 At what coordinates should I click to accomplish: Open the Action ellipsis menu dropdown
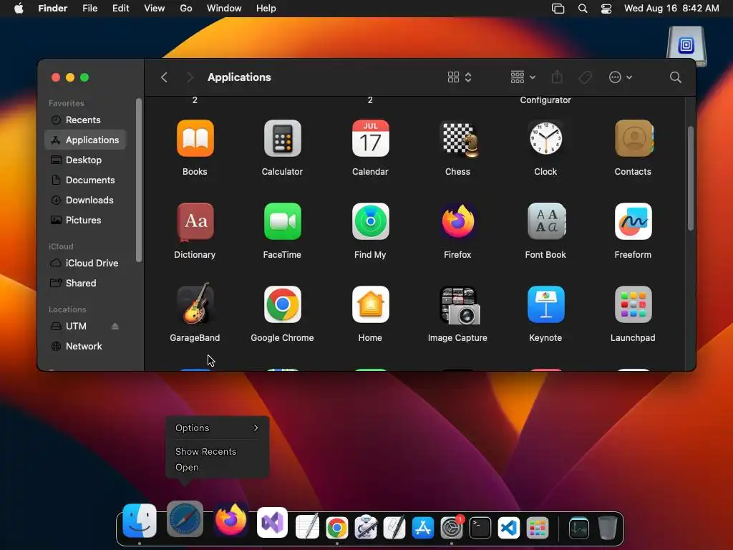click(x=621, y=77)
